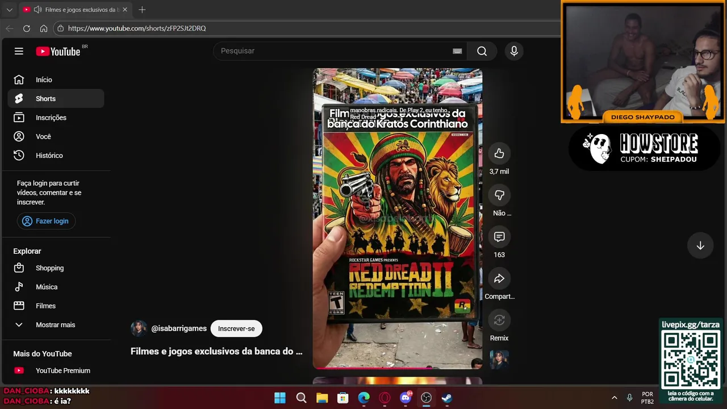
Task: Open Início in the sidebar
Action: pyautogui.click(x=56, y=80)
